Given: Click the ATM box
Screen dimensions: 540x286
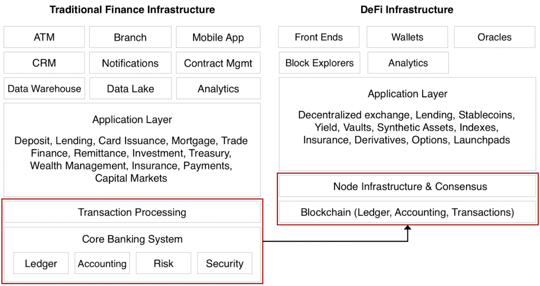Looking at the screenshot, I should pos(44,37).
